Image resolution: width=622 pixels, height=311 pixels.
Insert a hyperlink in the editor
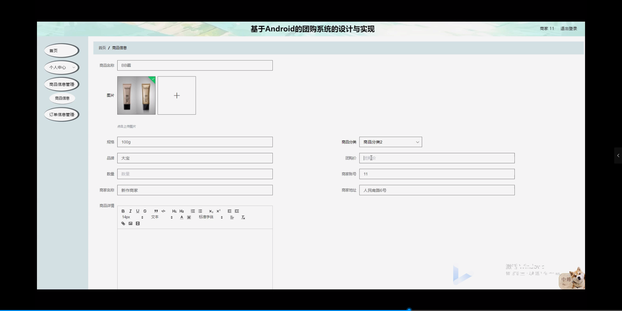click(x=123, y=223)
